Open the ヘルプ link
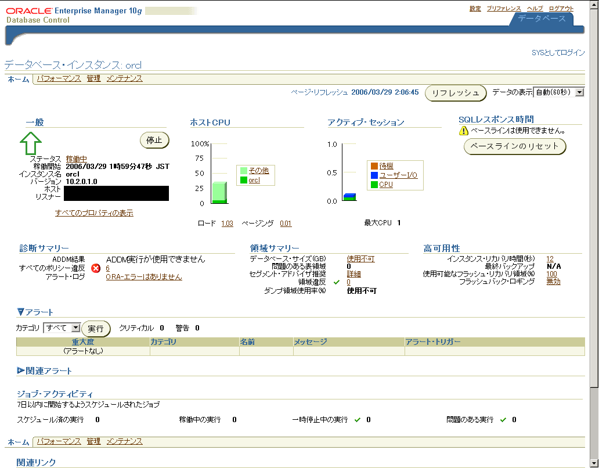Screen dimensions: 599x468 pos(535,8)
